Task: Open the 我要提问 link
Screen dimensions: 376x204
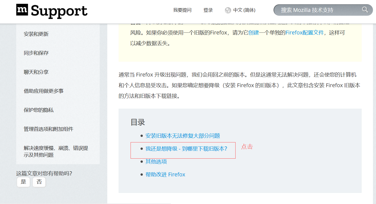Action: point(182,10)
